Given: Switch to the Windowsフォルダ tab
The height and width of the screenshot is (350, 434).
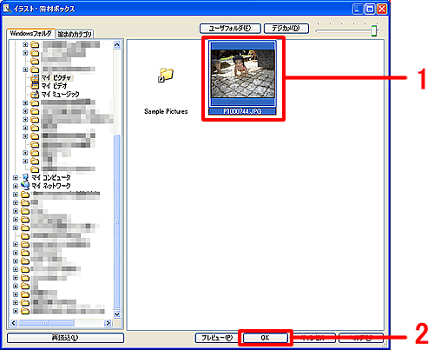Looking at the screenshot, I should pos(30,34).
